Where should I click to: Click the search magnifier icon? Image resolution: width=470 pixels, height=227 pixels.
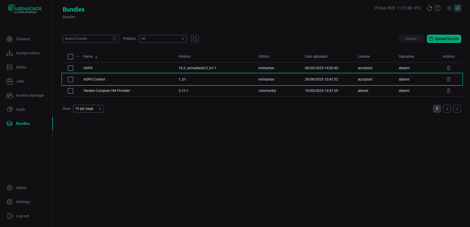(x=114, y=39)
